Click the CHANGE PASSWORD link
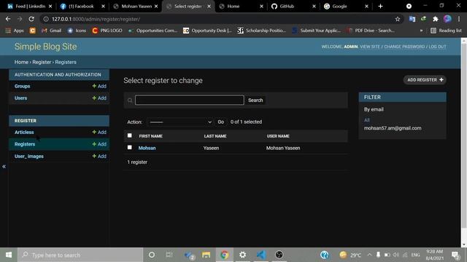 coord(404,47)
